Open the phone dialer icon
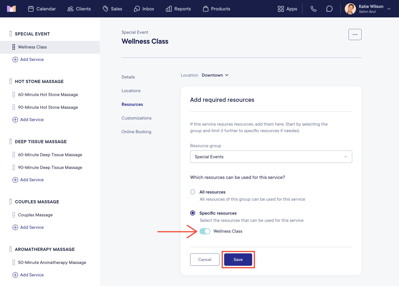The width and height of the screenshot is (399, 286). (314, 9)
